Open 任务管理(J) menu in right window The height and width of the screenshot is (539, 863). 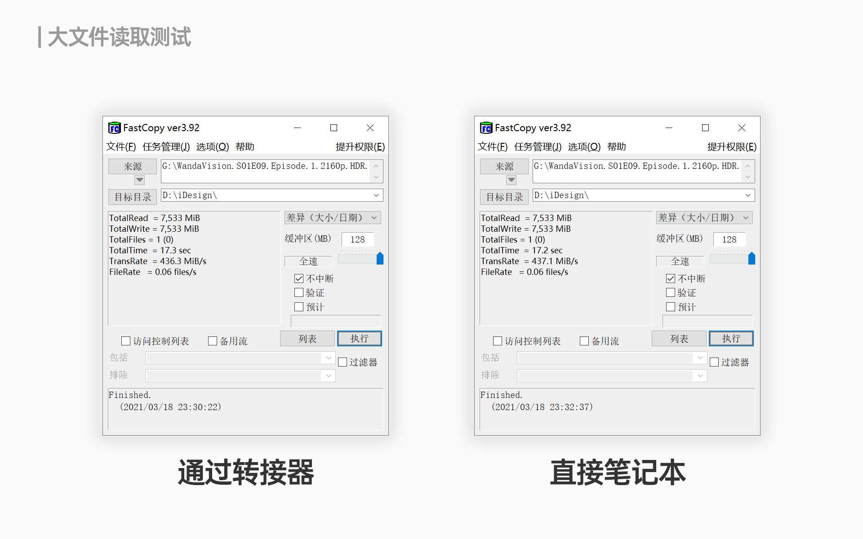pyautogui.click(x=538, y=147)
